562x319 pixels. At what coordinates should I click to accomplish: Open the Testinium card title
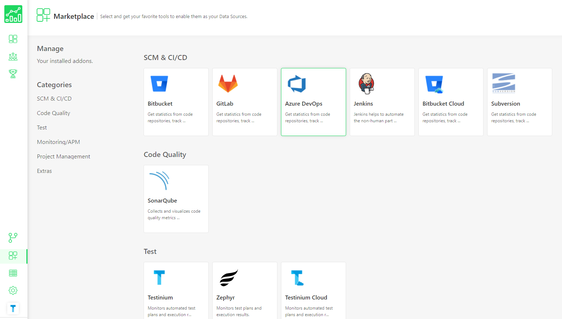(160, 297)
